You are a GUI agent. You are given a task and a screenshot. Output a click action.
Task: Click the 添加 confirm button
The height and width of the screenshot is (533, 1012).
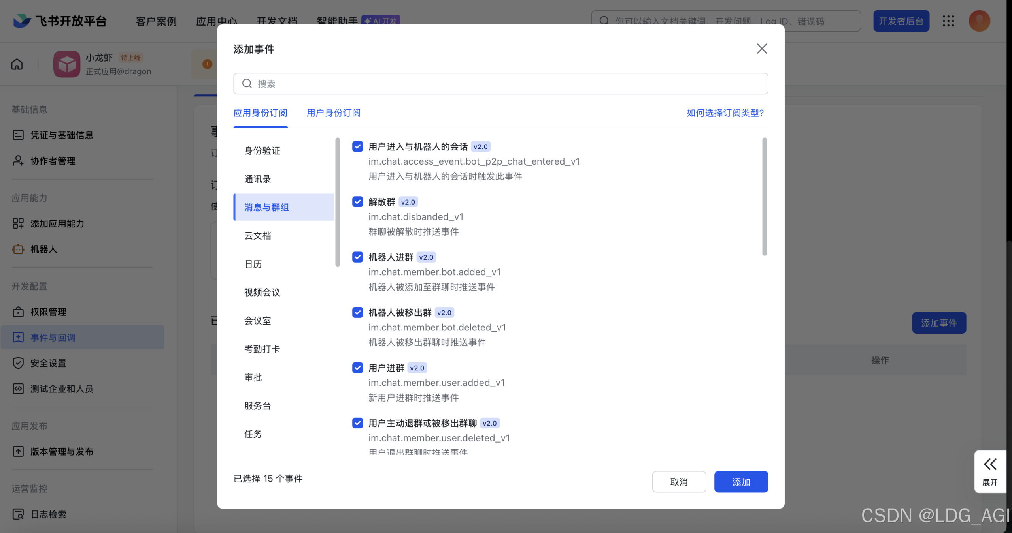click(741, 481)
